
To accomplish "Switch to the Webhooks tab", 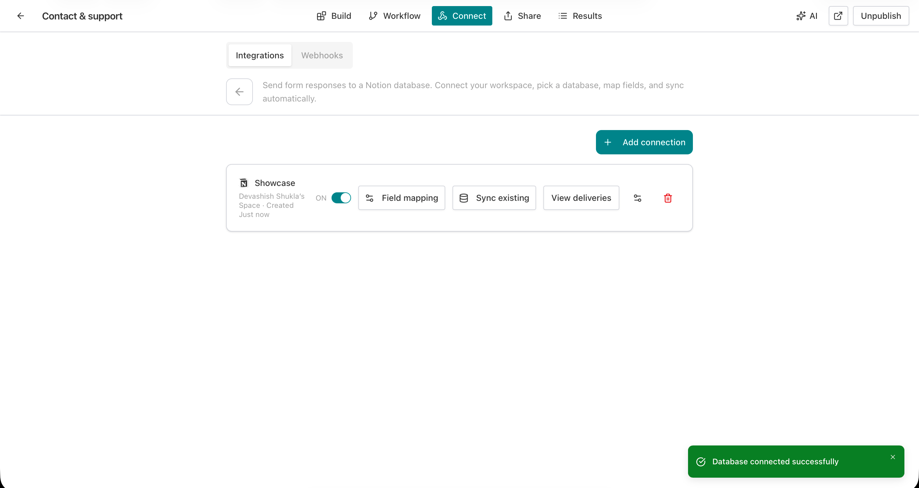I will [x=322, y=55].
